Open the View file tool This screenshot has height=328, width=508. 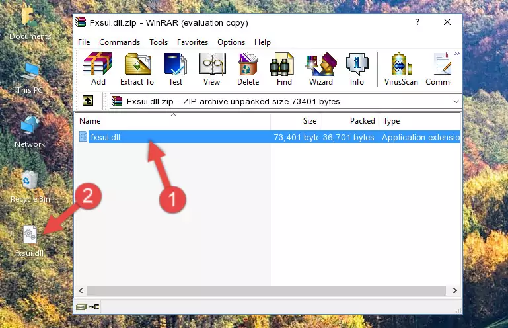[x=212, y=69]
